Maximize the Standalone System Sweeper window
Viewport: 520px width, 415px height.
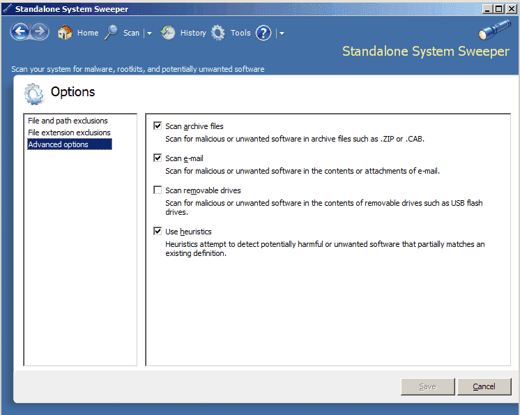point(498,9)
